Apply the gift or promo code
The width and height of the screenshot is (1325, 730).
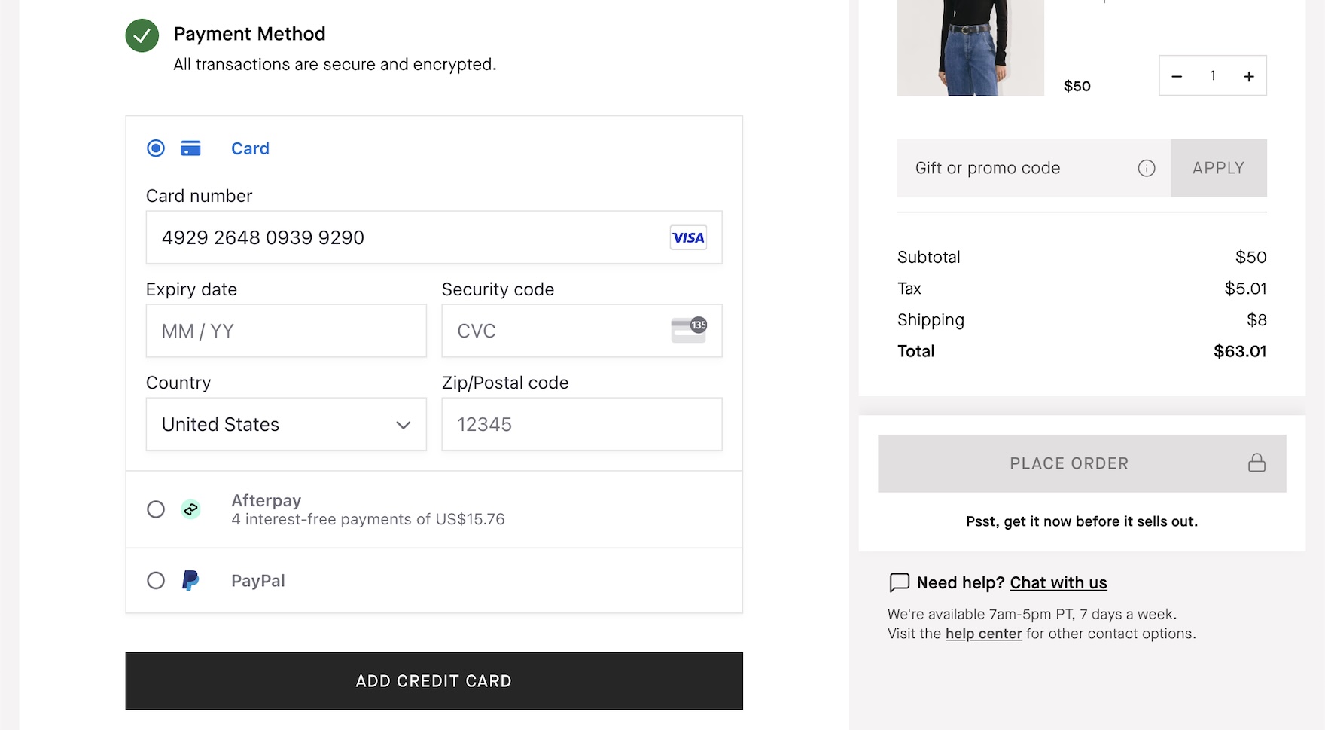(x=1218, y=168)
